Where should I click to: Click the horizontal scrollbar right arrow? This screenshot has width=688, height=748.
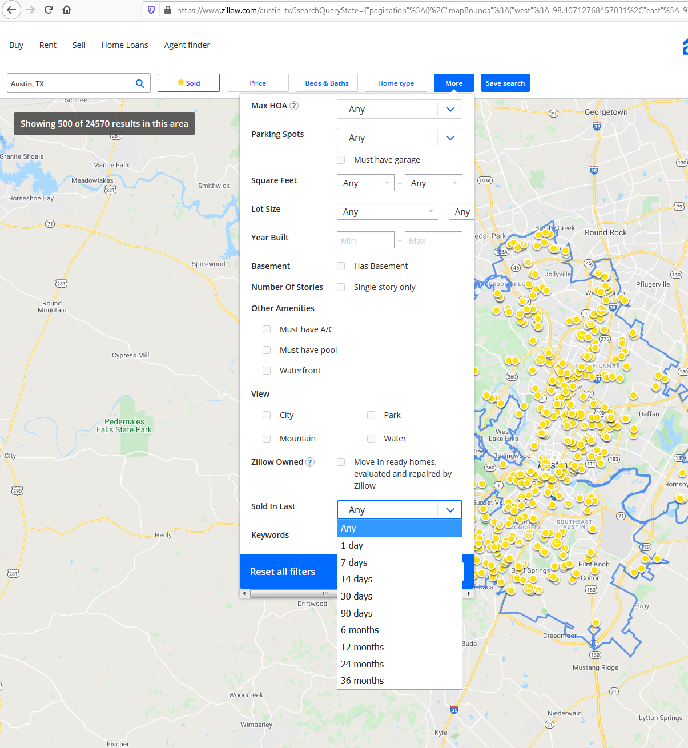click(x=469, y=593)
